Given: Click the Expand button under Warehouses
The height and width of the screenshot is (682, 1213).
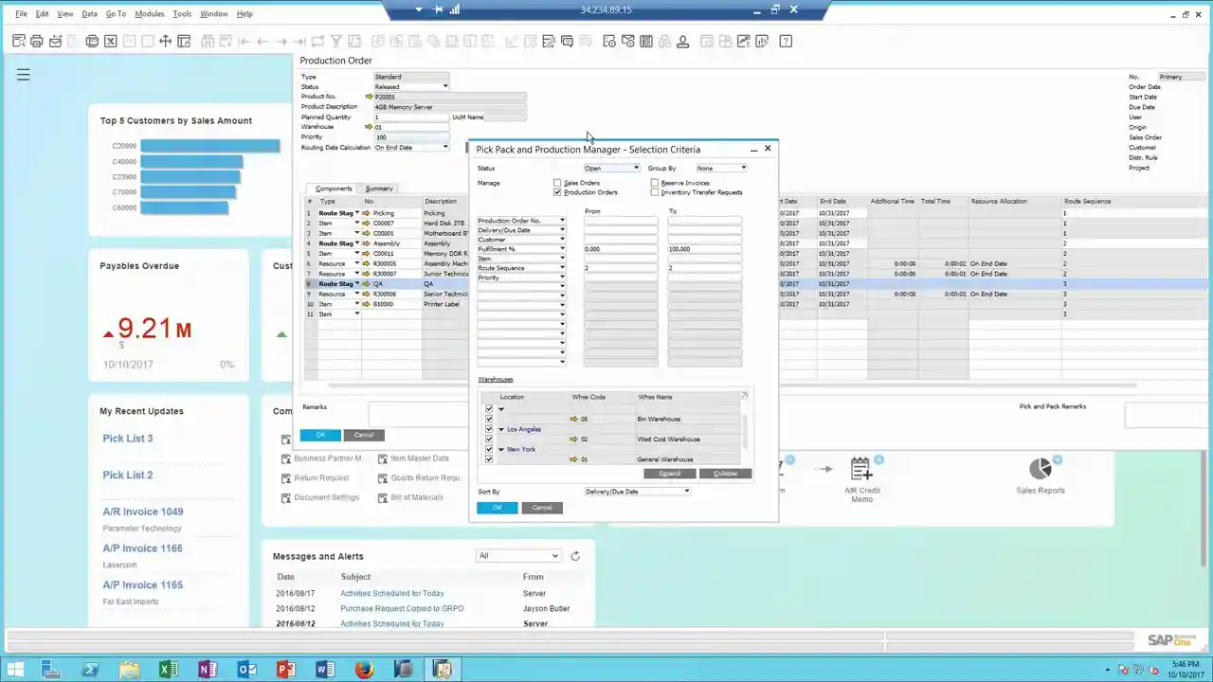Looking at the screenshot, I should (670, 474).
